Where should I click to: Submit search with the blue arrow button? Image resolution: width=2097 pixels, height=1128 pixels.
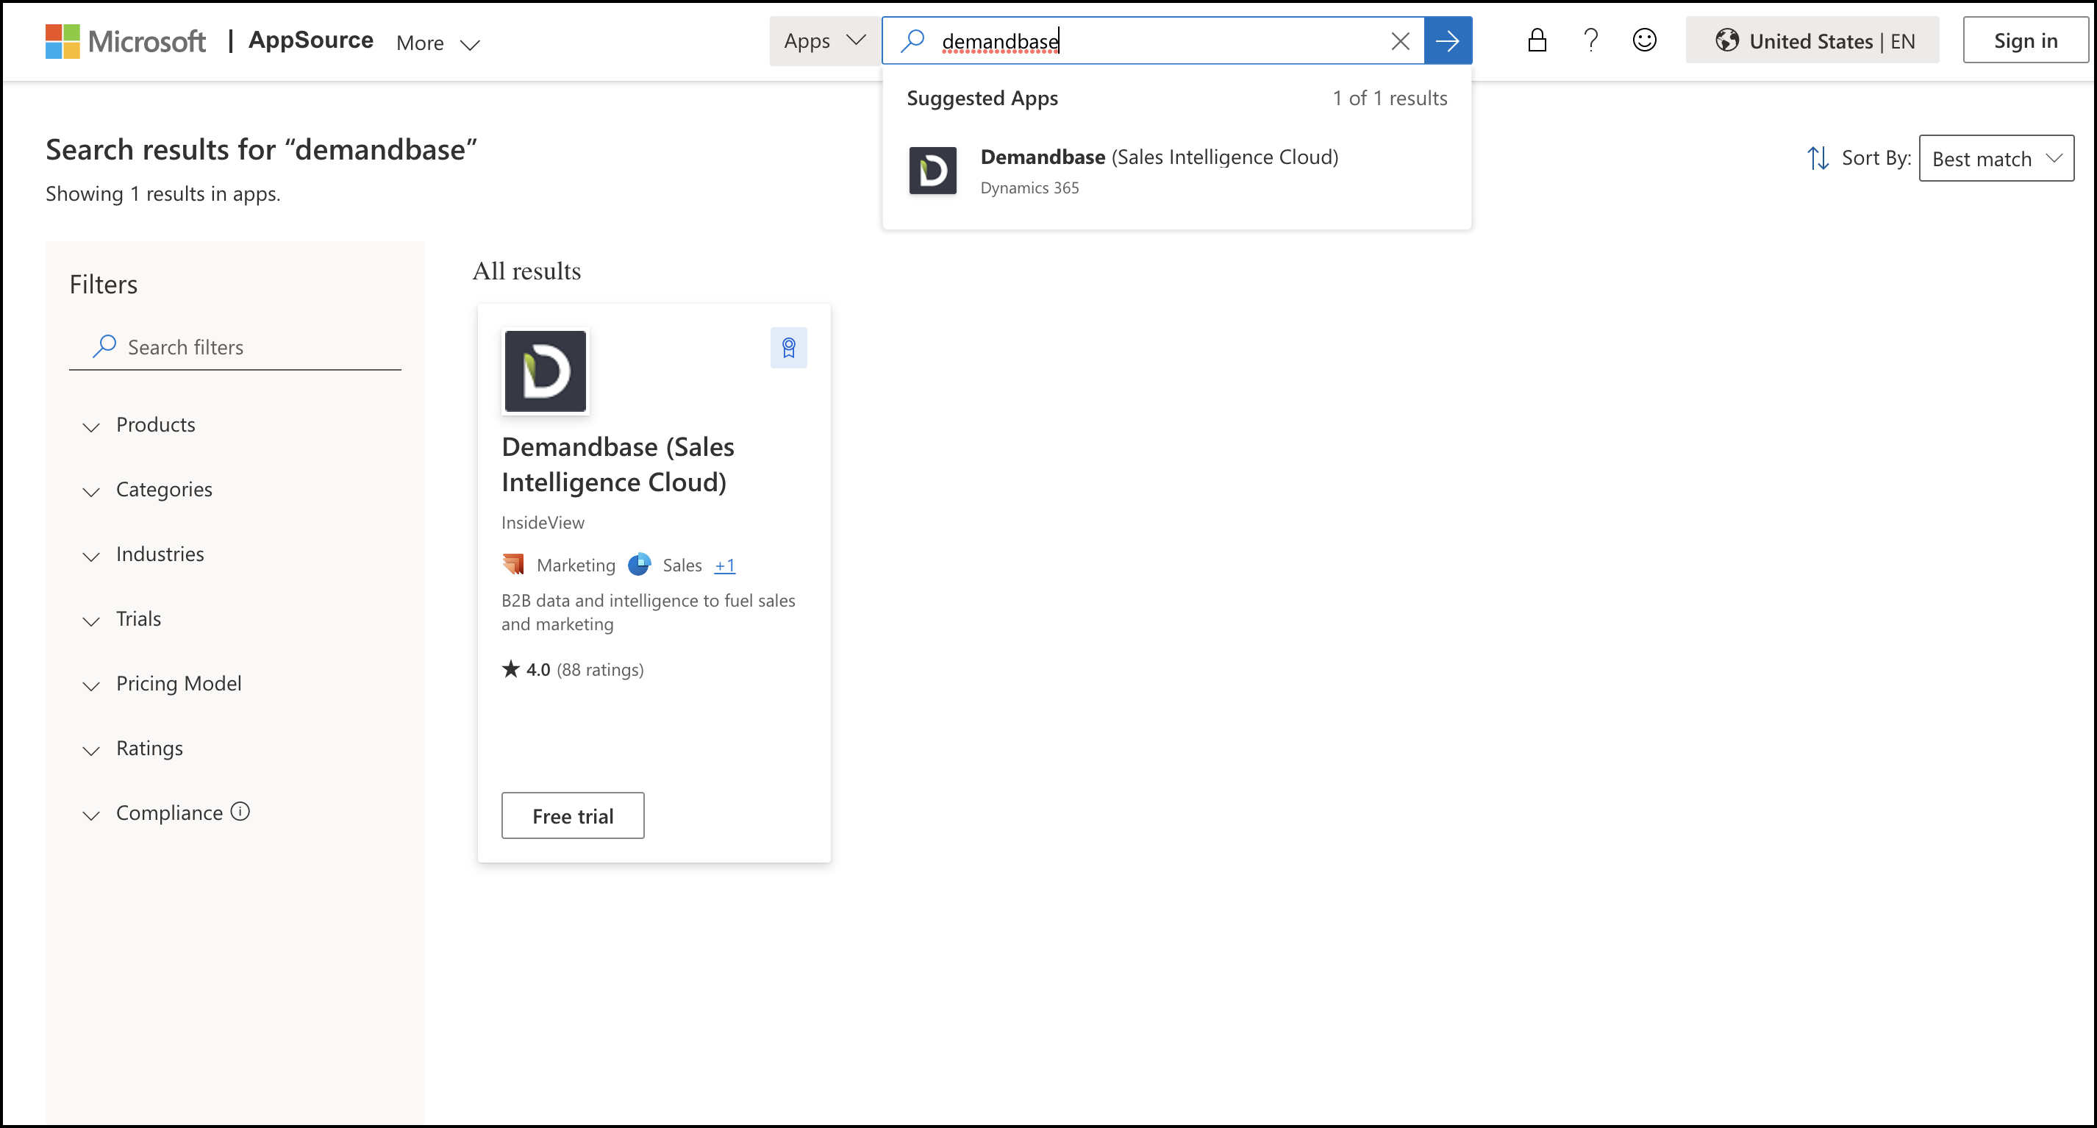[1447, 40]
